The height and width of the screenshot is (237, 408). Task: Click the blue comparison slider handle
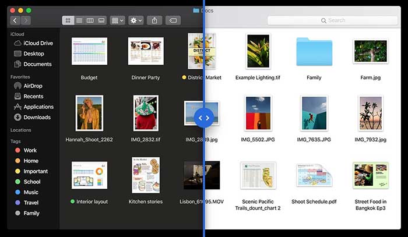tap(204, 118)
